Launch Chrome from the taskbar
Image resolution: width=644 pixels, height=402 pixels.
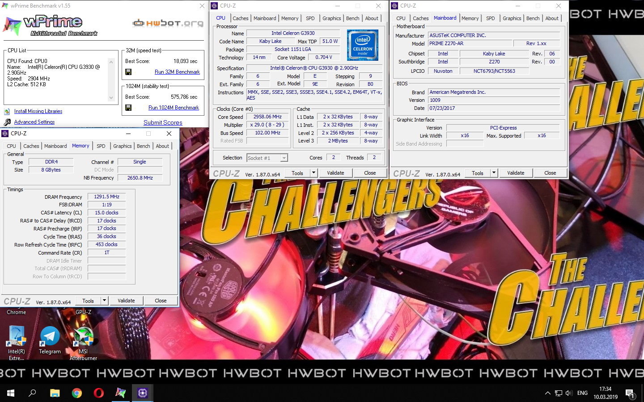(77, 393)
